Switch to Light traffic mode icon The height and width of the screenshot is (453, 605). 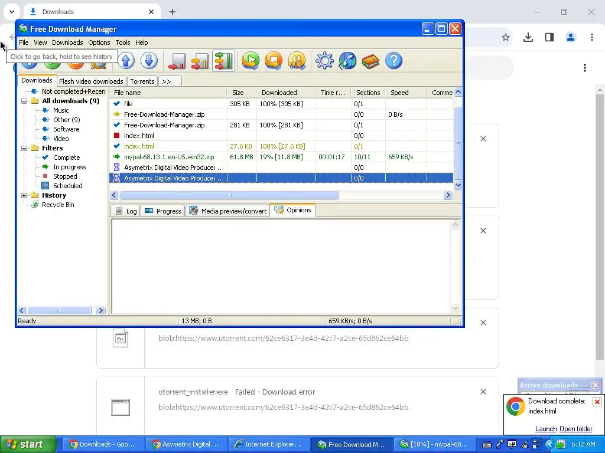(x=177, y=61)
